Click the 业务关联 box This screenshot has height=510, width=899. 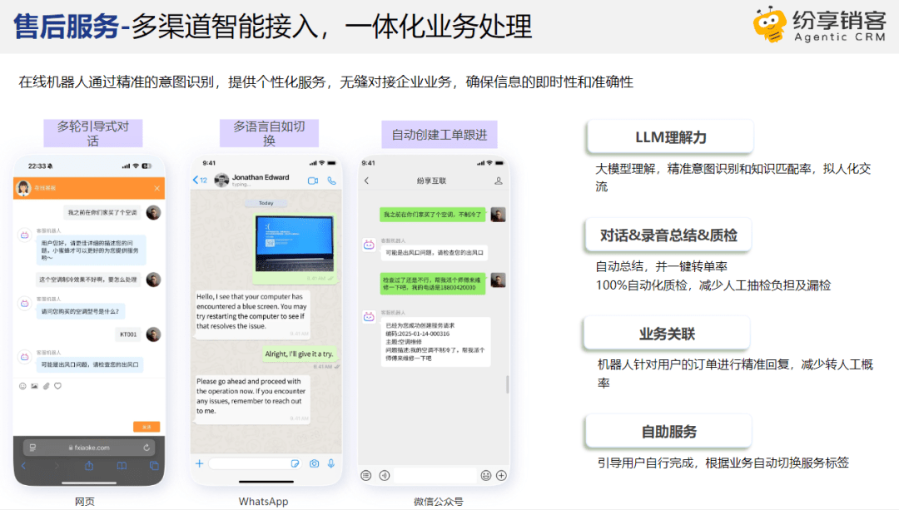667,334
